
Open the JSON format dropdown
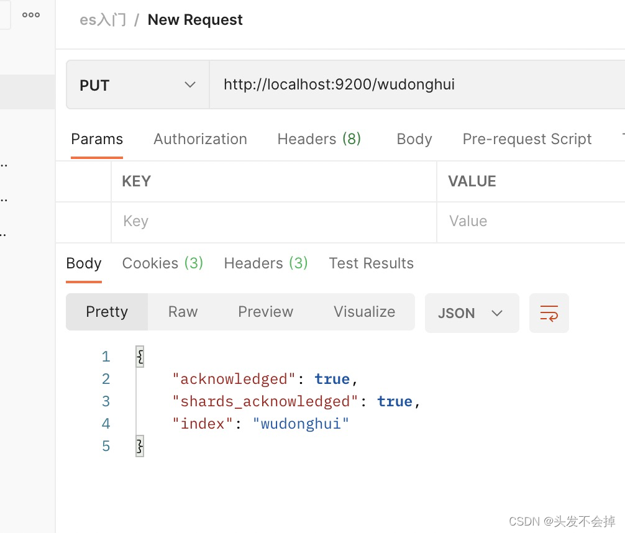471,313
